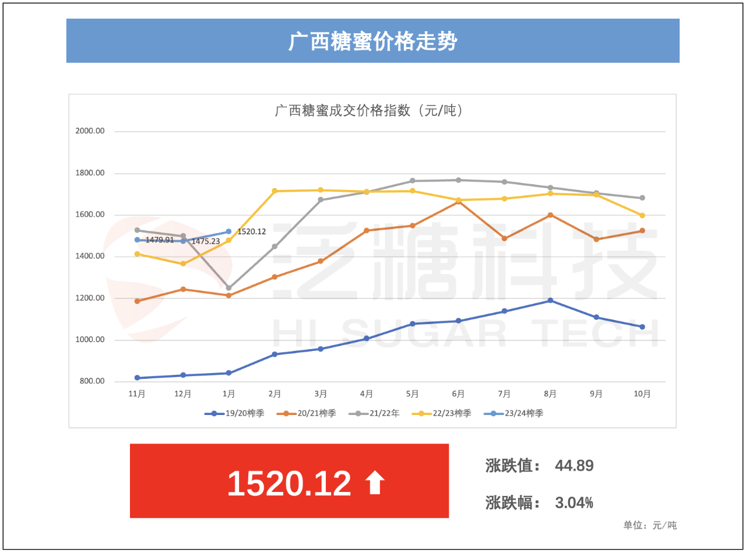Viewport: 746px width, 552px height.
Task: Click the white up arrow in red box
Action: 374,483
